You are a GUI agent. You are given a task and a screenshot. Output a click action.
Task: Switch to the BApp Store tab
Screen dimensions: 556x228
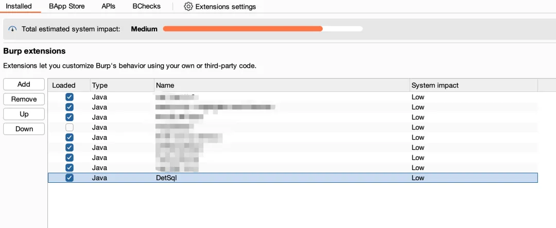click(x=67, y=6)
